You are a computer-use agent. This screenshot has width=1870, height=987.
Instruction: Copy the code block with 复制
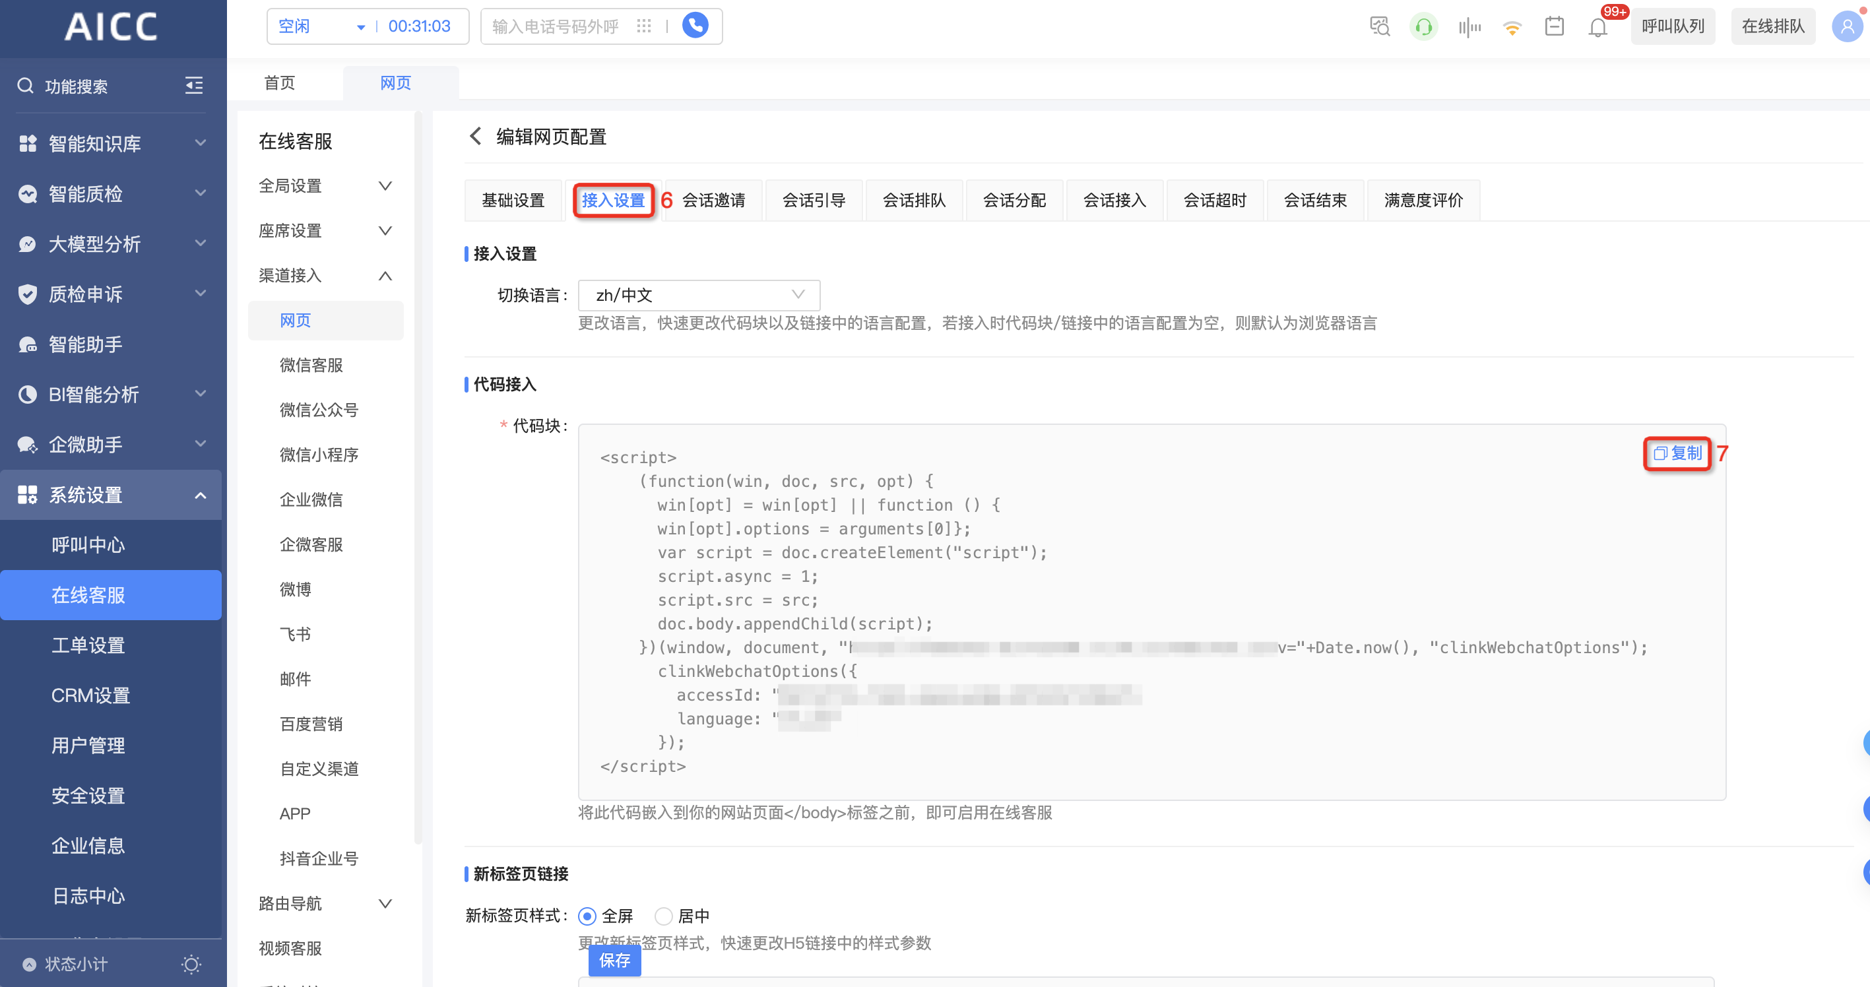(x=1677, y=454)
